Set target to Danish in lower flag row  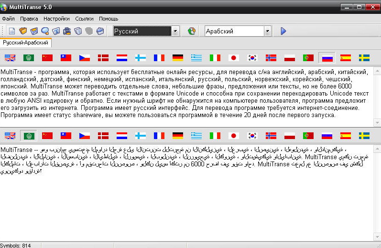103,136
